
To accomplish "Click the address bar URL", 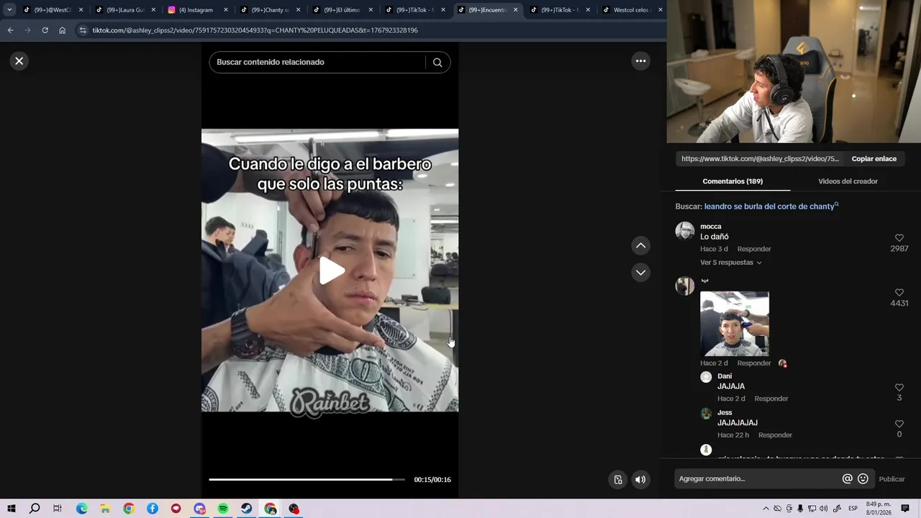I will coord(255,30).
